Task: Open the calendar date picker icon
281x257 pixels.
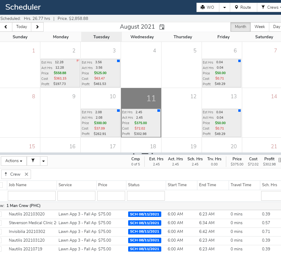Action: [x=162, y=27]
